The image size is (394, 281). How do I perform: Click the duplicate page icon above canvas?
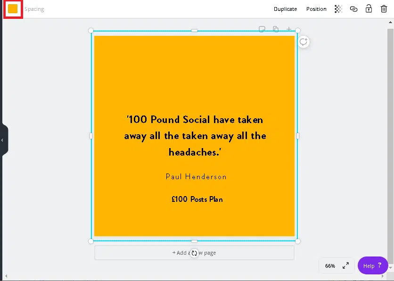tap(276, 29)
